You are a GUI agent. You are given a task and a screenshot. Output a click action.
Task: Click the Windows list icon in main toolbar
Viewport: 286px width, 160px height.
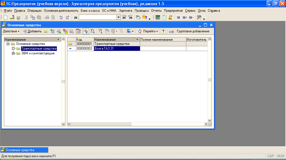(x=138, y=17)
